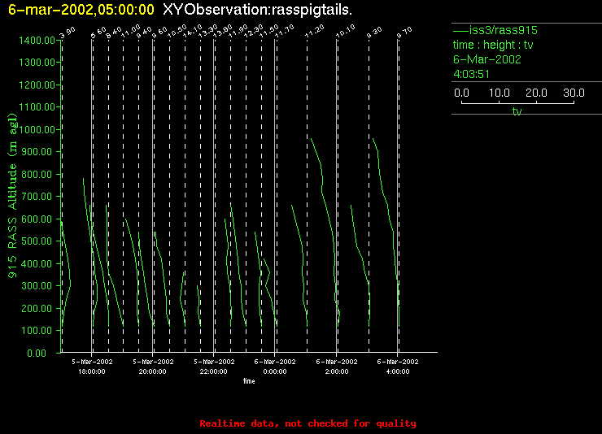Screen dimensions: 602x434
Task: Select the legend entry 'iss3/rass915'
Action: [495, 30]
